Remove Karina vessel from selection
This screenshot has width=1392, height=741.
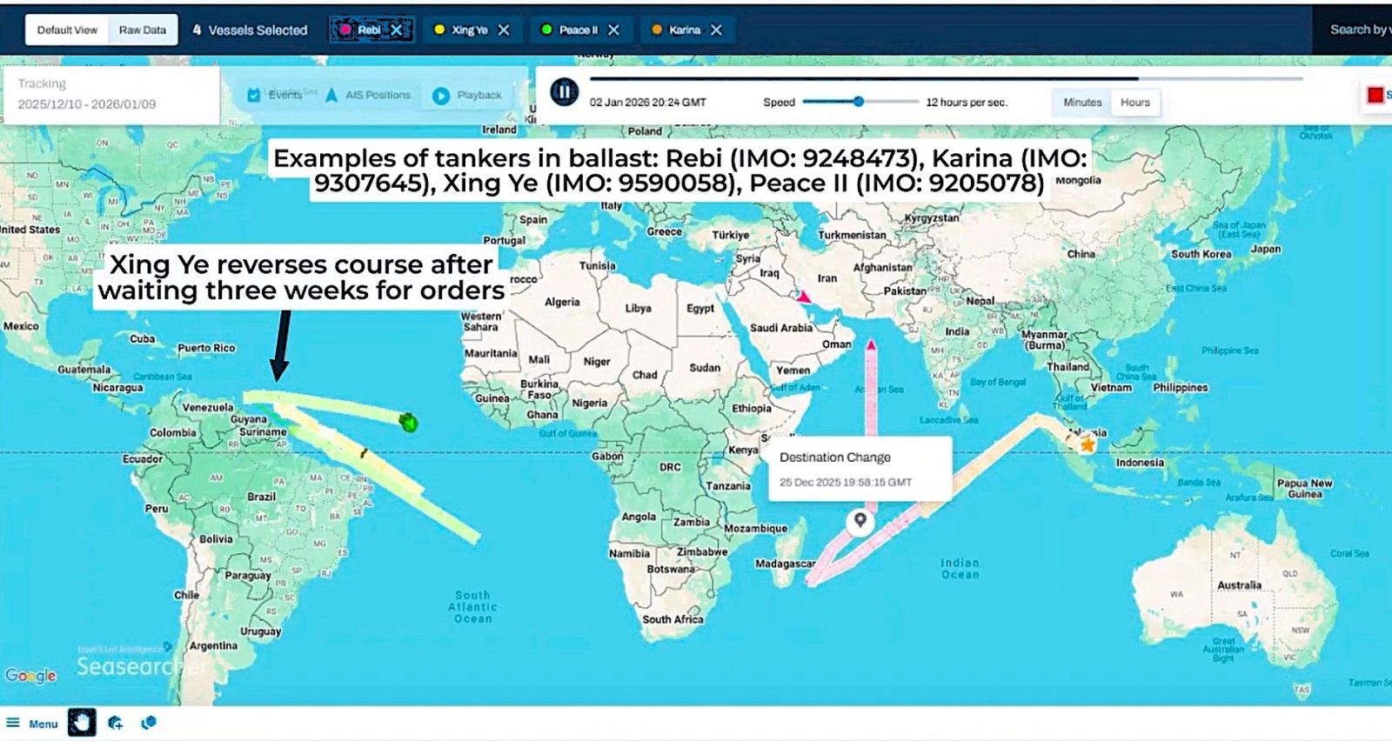(716, 30)
